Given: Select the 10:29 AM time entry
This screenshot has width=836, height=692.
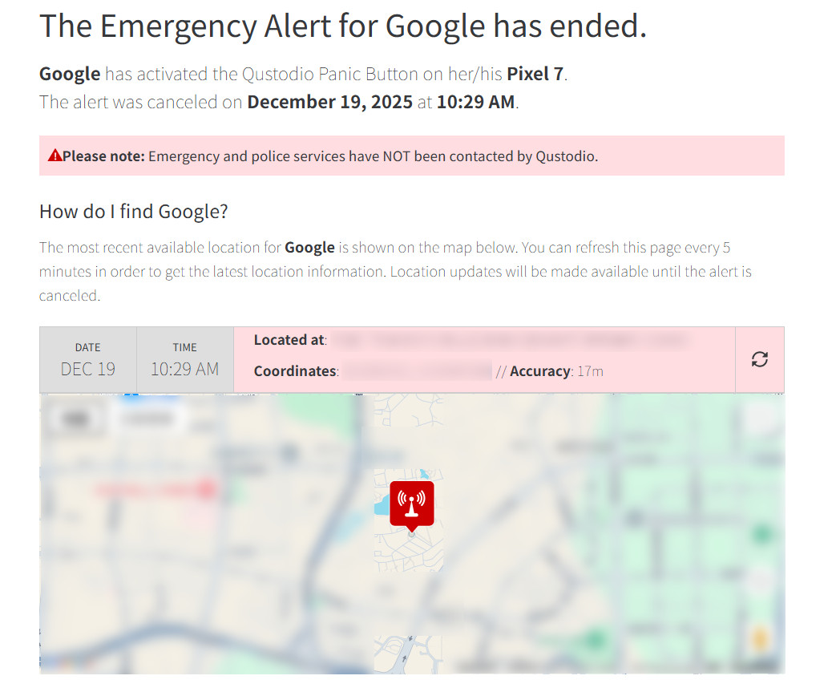Looking at the screenshot, I should pos(184,369).
